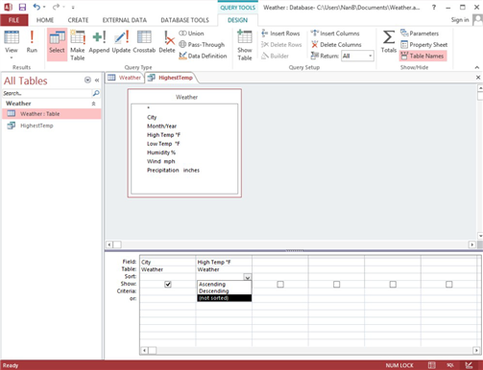
Task: Toggle the Totals sigma button
Action: (x=389, y=42)
